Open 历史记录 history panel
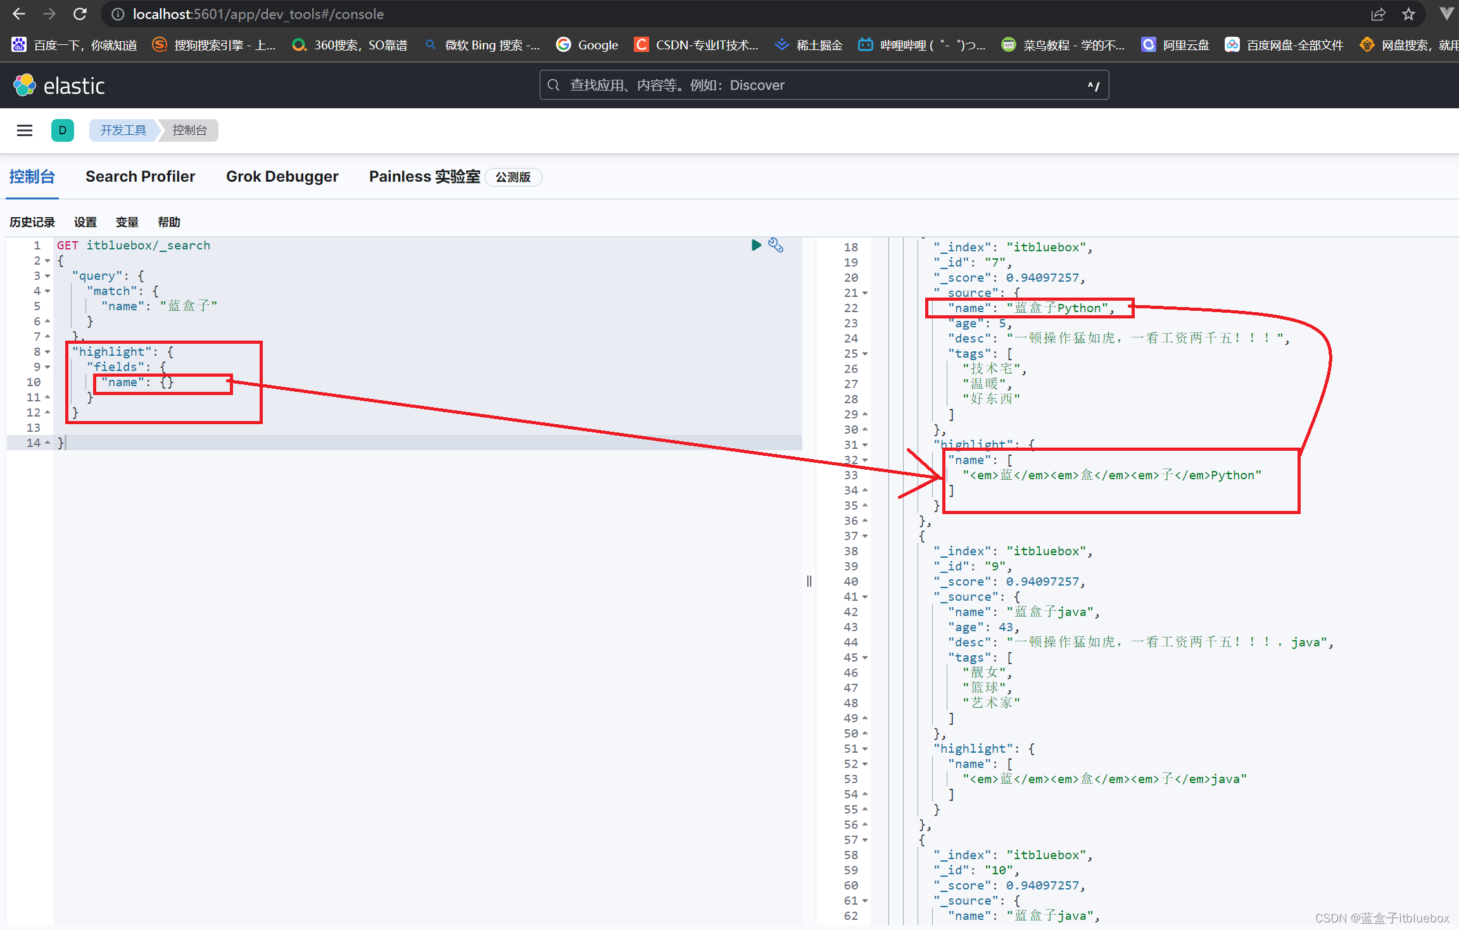 pos(32,222)
